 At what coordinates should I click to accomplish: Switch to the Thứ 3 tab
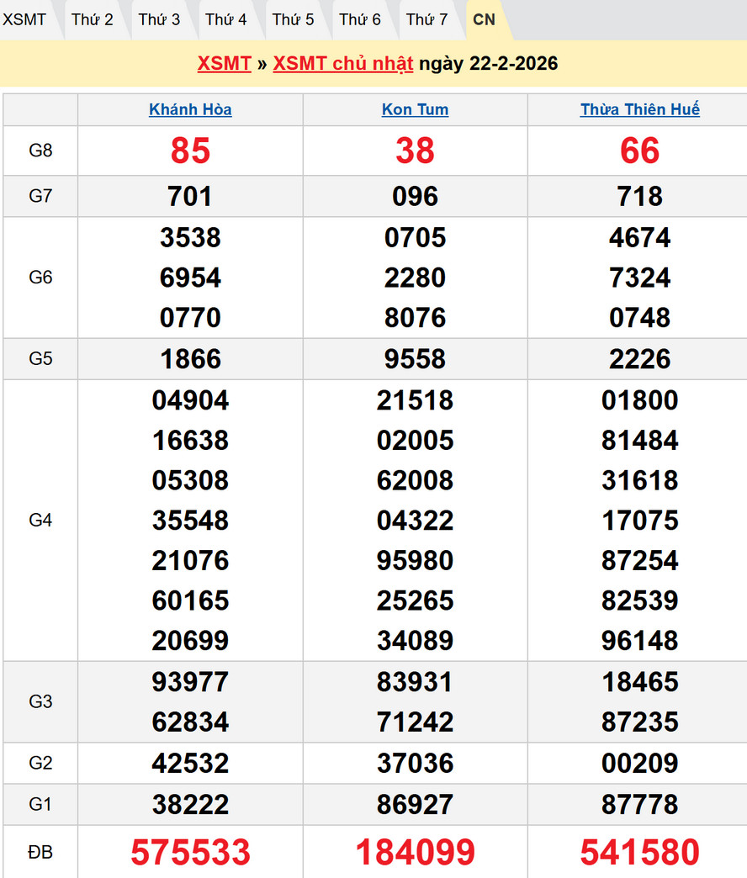(x=159, y=19)
